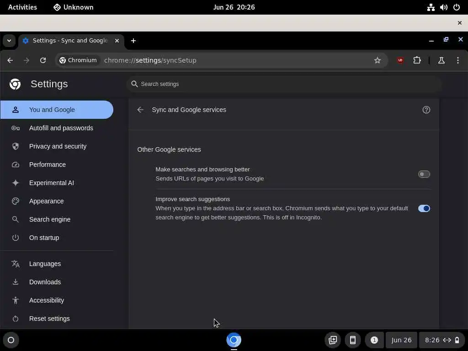468x351 pixels.
Task: Select the Settings - Sync and Google tab
Action: pos(70,41)
